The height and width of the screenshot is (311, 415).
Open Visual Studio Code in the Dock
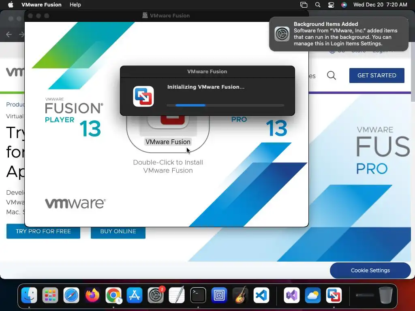click(x=261, y=295)
